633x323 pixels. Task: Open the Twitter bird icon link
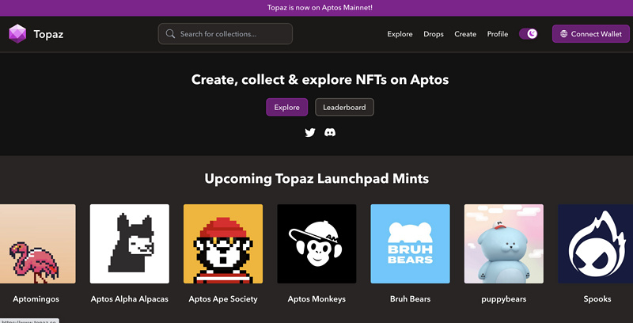[310, 132]
